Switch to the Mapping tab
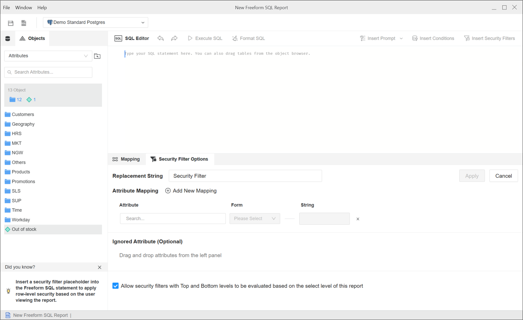 coord(126,159)
